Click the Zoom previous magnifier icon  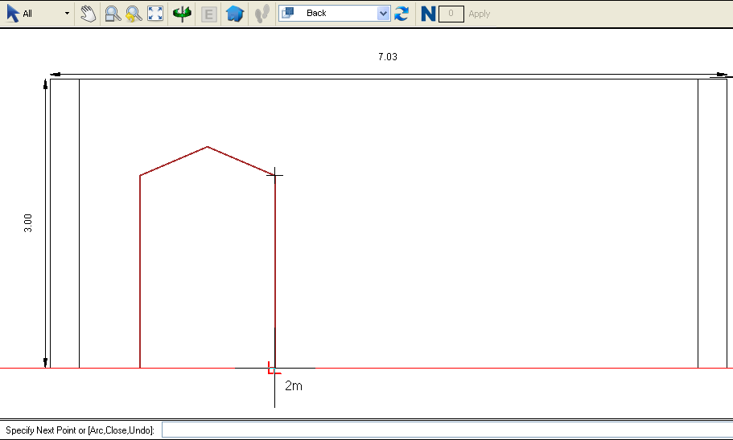click(x=134, y=14)
